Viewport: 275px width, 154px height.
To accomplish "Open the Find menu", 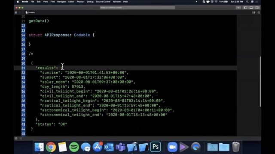I will click(52, 2).
